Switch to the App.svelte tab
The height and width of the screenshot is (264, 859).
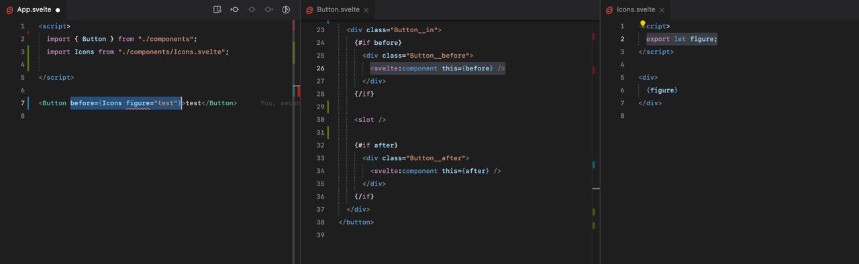click(34, 10)
